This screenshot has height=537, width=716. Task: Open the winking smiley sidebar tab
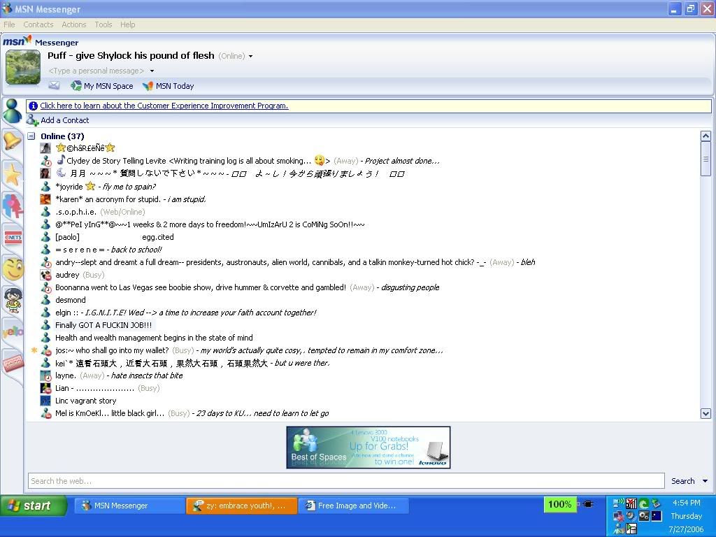click(13, 268)
